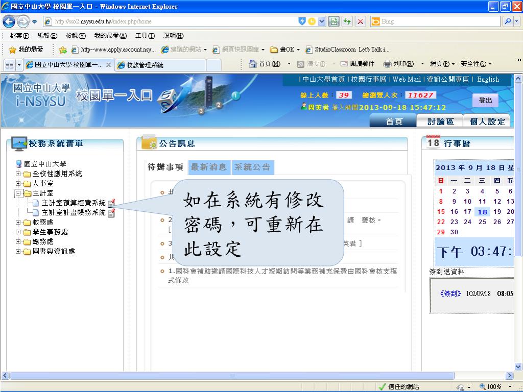523x392 pixels.
Task: Click password edit icon beside 主計室預算經費系統
Action: pyautogui.click(x=112, y=202)
